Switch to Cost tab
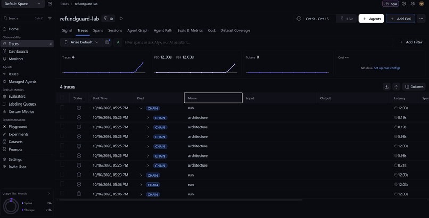 pos(211,31)
